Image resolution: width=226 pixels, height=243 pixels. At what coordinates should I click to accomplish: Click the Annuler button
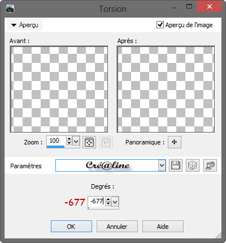(x=117, y=226)
